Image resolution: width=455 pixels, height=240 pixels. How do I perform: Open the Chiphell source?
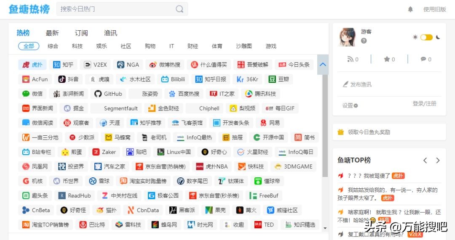(205, 108)
